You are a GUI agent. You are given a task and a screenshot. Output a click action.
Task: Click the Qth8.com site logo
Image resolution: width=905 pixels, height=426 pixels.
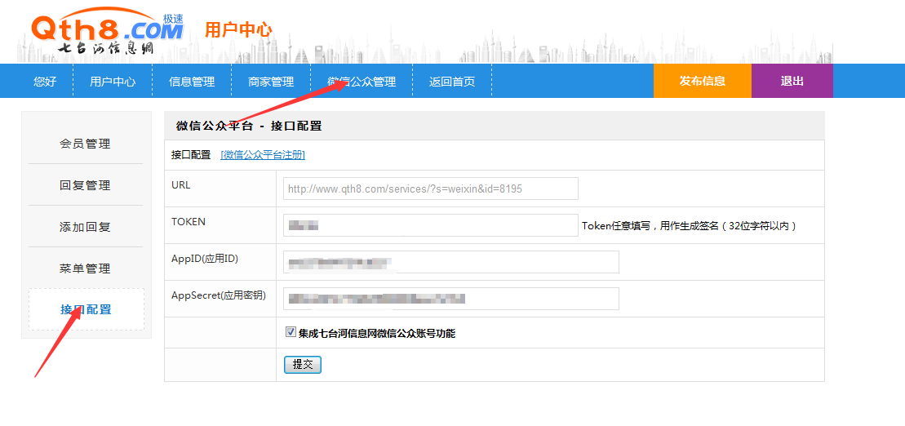point(106,33)
